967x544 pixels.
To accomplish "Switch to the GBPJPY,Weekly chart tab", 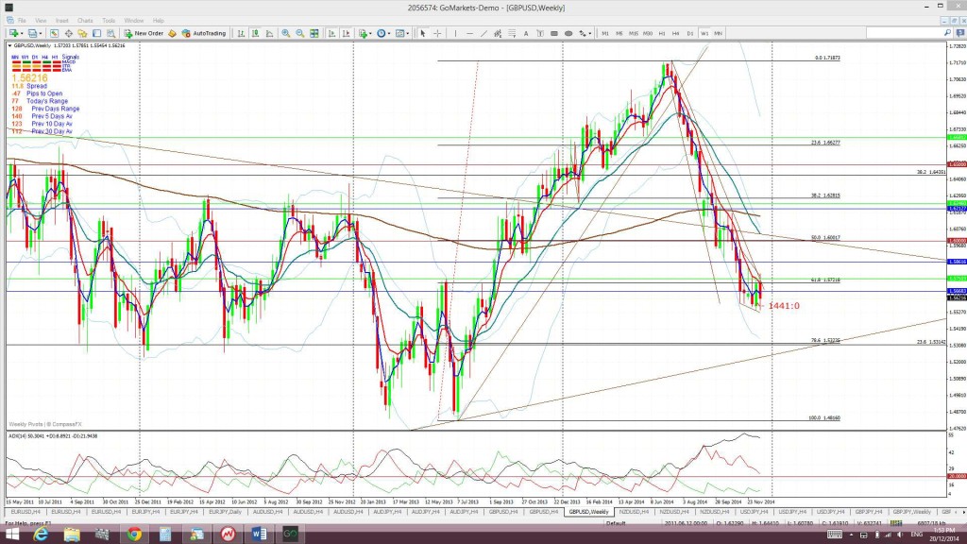I will pyautogui.click(x=911, y=512).
